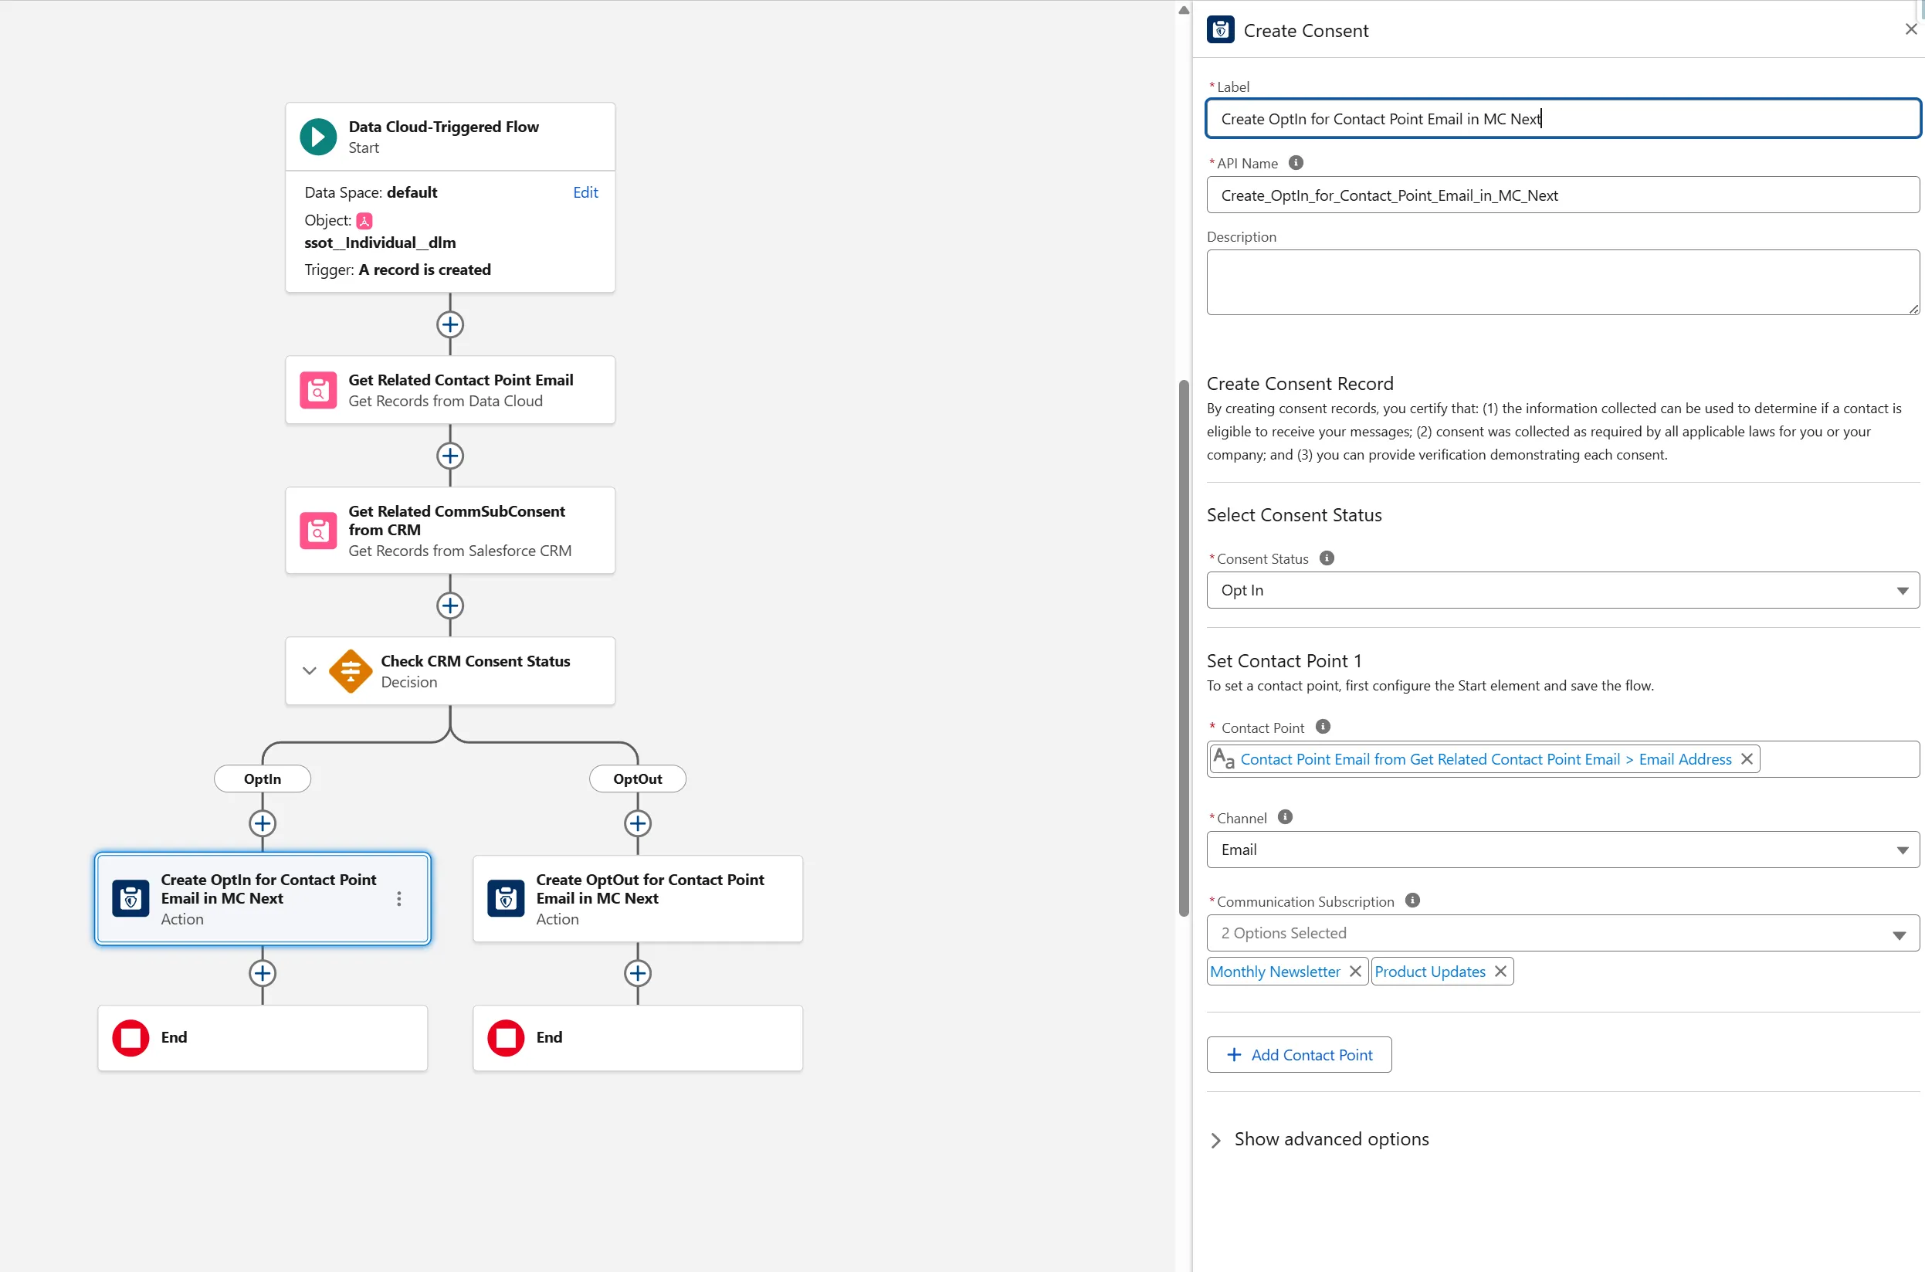Click into the Label input field

1563,119
